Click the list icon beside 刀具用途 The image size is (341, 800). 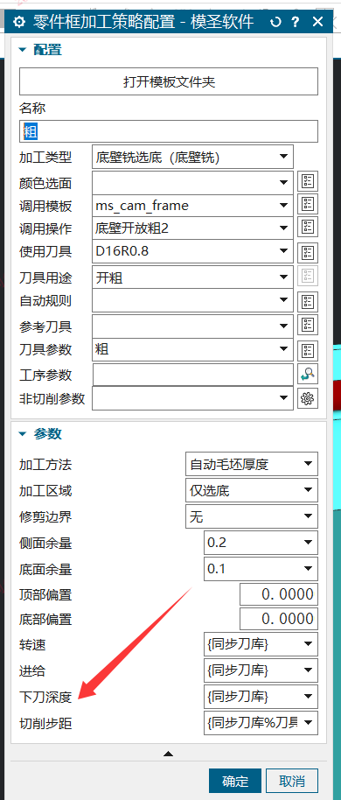[x=308, y=277]
